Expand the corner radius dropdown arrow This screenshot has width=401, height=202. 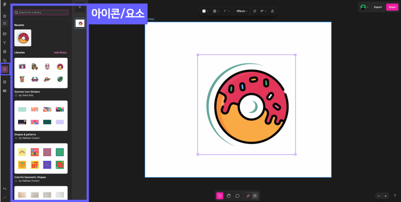[x=229, y=11]
